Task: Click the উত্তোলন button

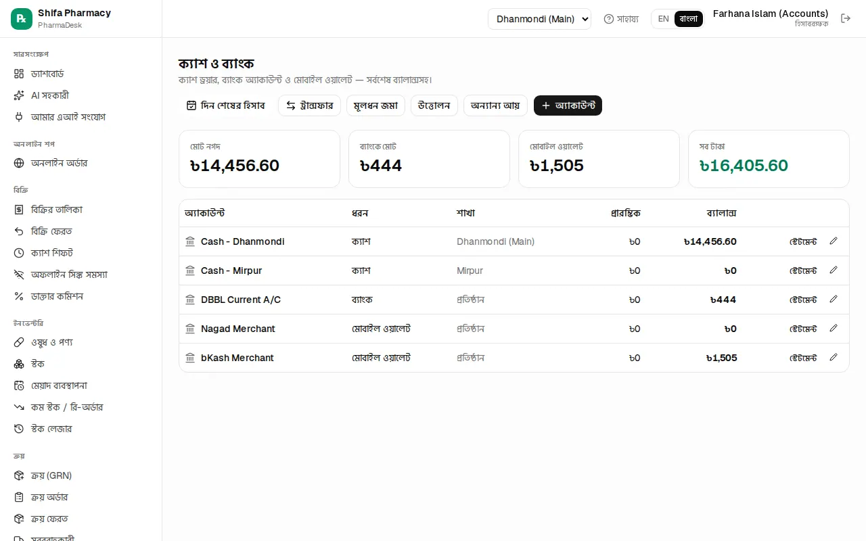Action: click(x=434, y=105)
